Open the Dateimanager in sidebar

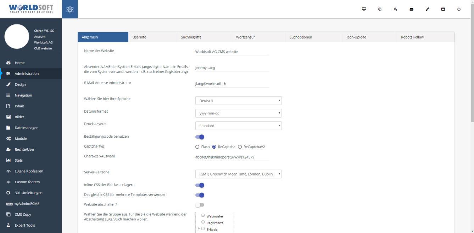[26, 127]
